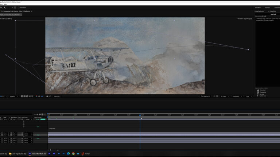Click the Changelog icon in right panel
Viewport: 280px width, 157px height.
tap(258, 92)
